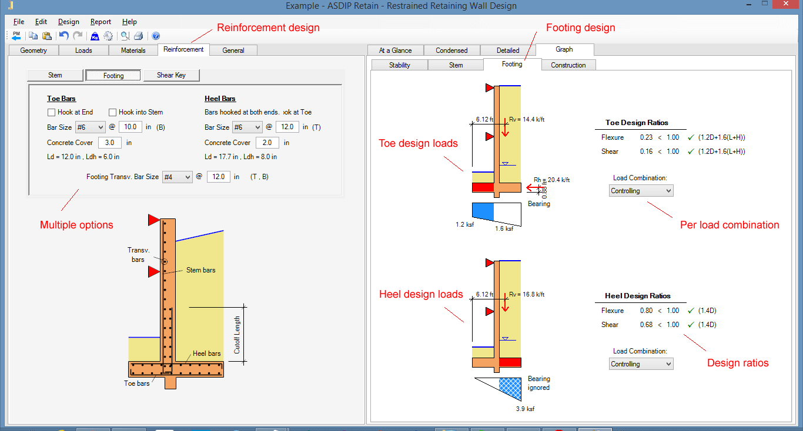The width and height of the screenshot is (803, 431).
Task: Open the Design menu
Action: tap(69, 22)
